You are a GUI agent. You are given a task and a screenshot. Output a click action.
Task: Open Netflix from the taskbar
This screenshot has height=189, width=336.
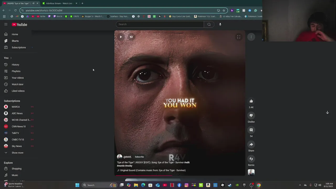point(172,185)
